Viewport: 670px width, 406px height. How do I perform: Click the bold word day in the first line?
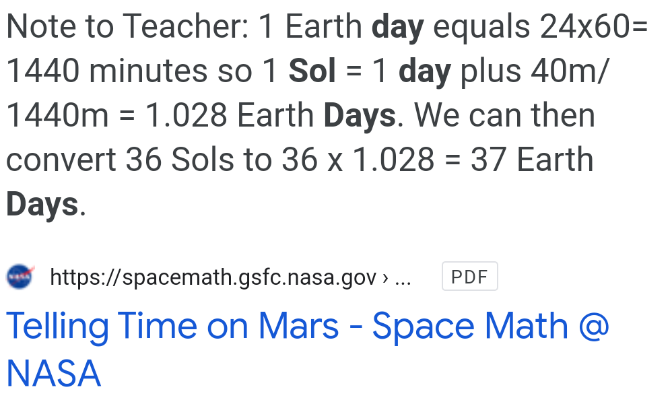pyautogui.click(x=398, y=27)
